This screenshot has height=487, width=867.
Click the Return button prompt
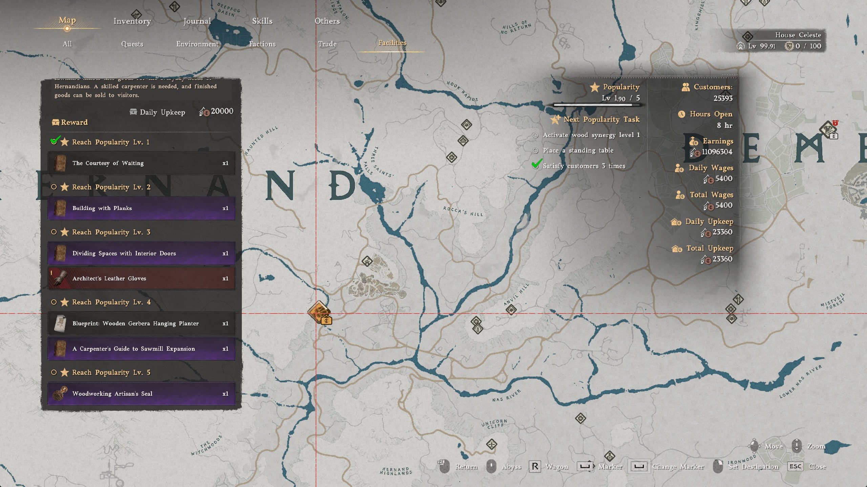coord(458,467)
